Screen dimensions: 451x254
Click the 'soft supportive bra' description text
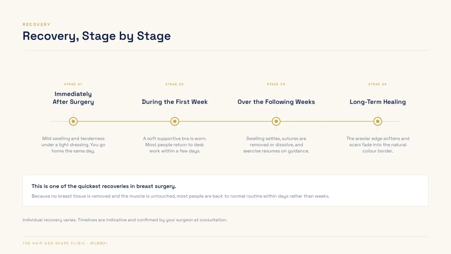coord(175,145)
